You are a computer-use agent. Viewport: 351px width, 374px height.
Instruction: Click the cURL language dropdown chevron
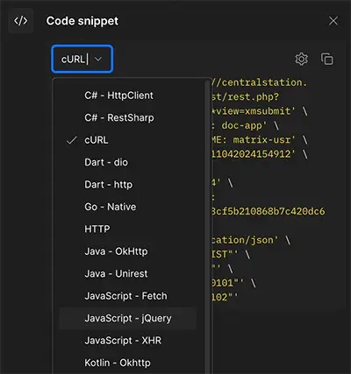[98, 60]
